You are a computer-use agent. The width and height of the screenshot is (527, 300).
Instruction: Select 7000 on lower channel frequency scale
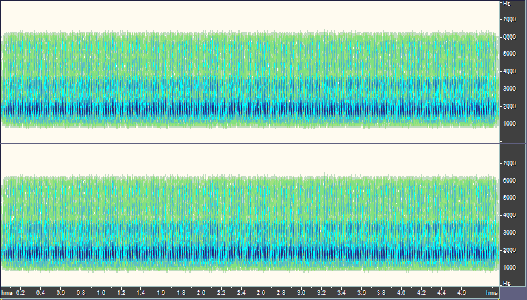[x=509, y=163]
